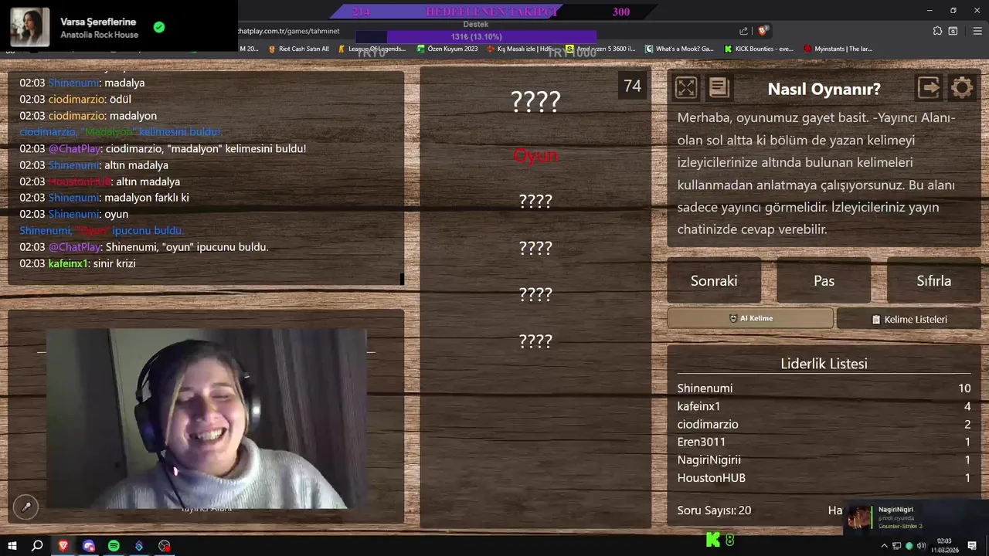989x556 pixels.
Task: Switch to the AI Kelime tab
Action: coord(750,318)
